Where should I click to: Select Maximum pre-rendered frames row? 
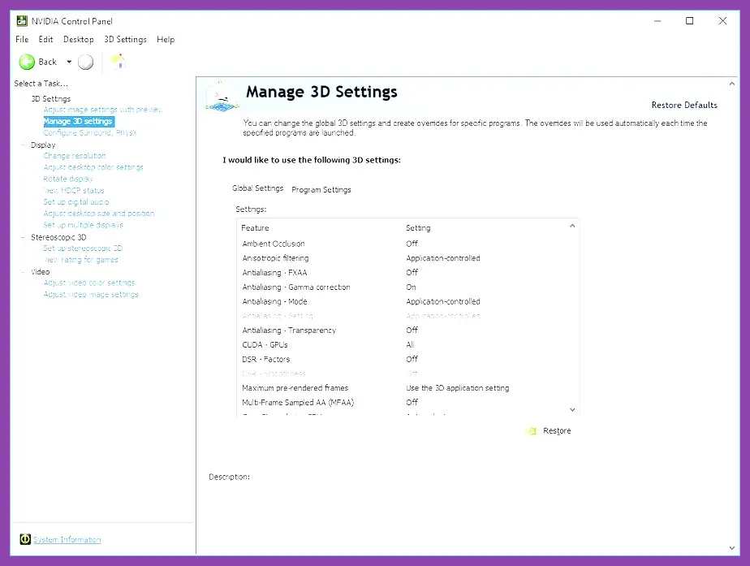(403, 388)
